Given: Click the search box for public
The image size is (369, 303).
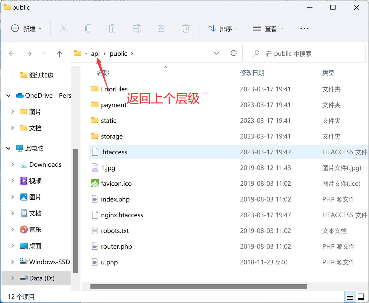Looking at the screenshot, I should coord(306,54).
